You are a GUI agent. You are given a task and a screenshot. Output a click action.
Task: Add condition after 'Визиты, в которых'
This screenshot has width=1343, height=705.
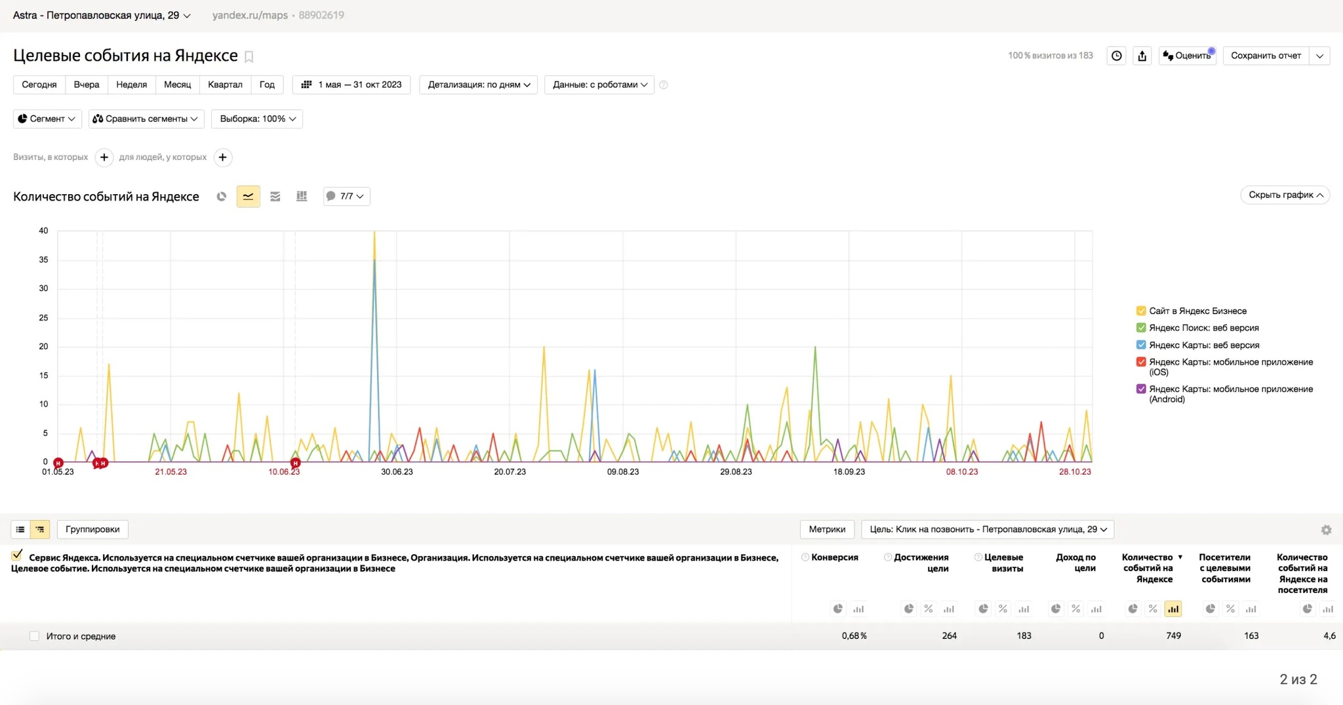click(104, 157)
